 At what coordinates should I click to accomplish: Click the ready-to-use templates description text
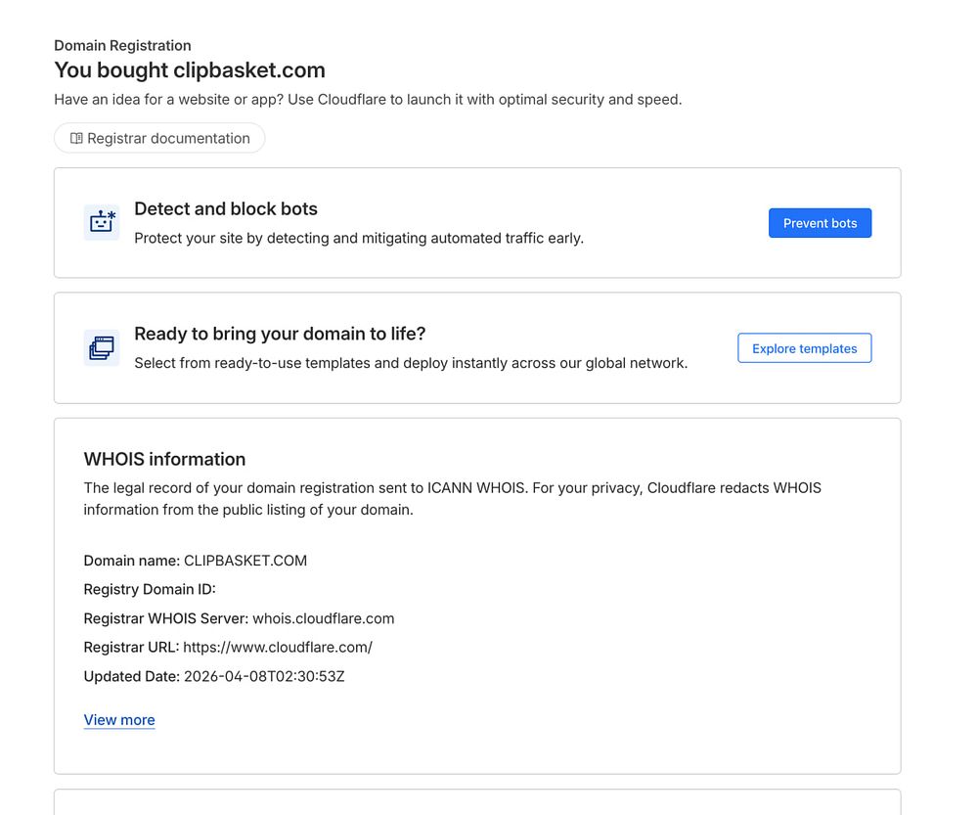point(411,363)
